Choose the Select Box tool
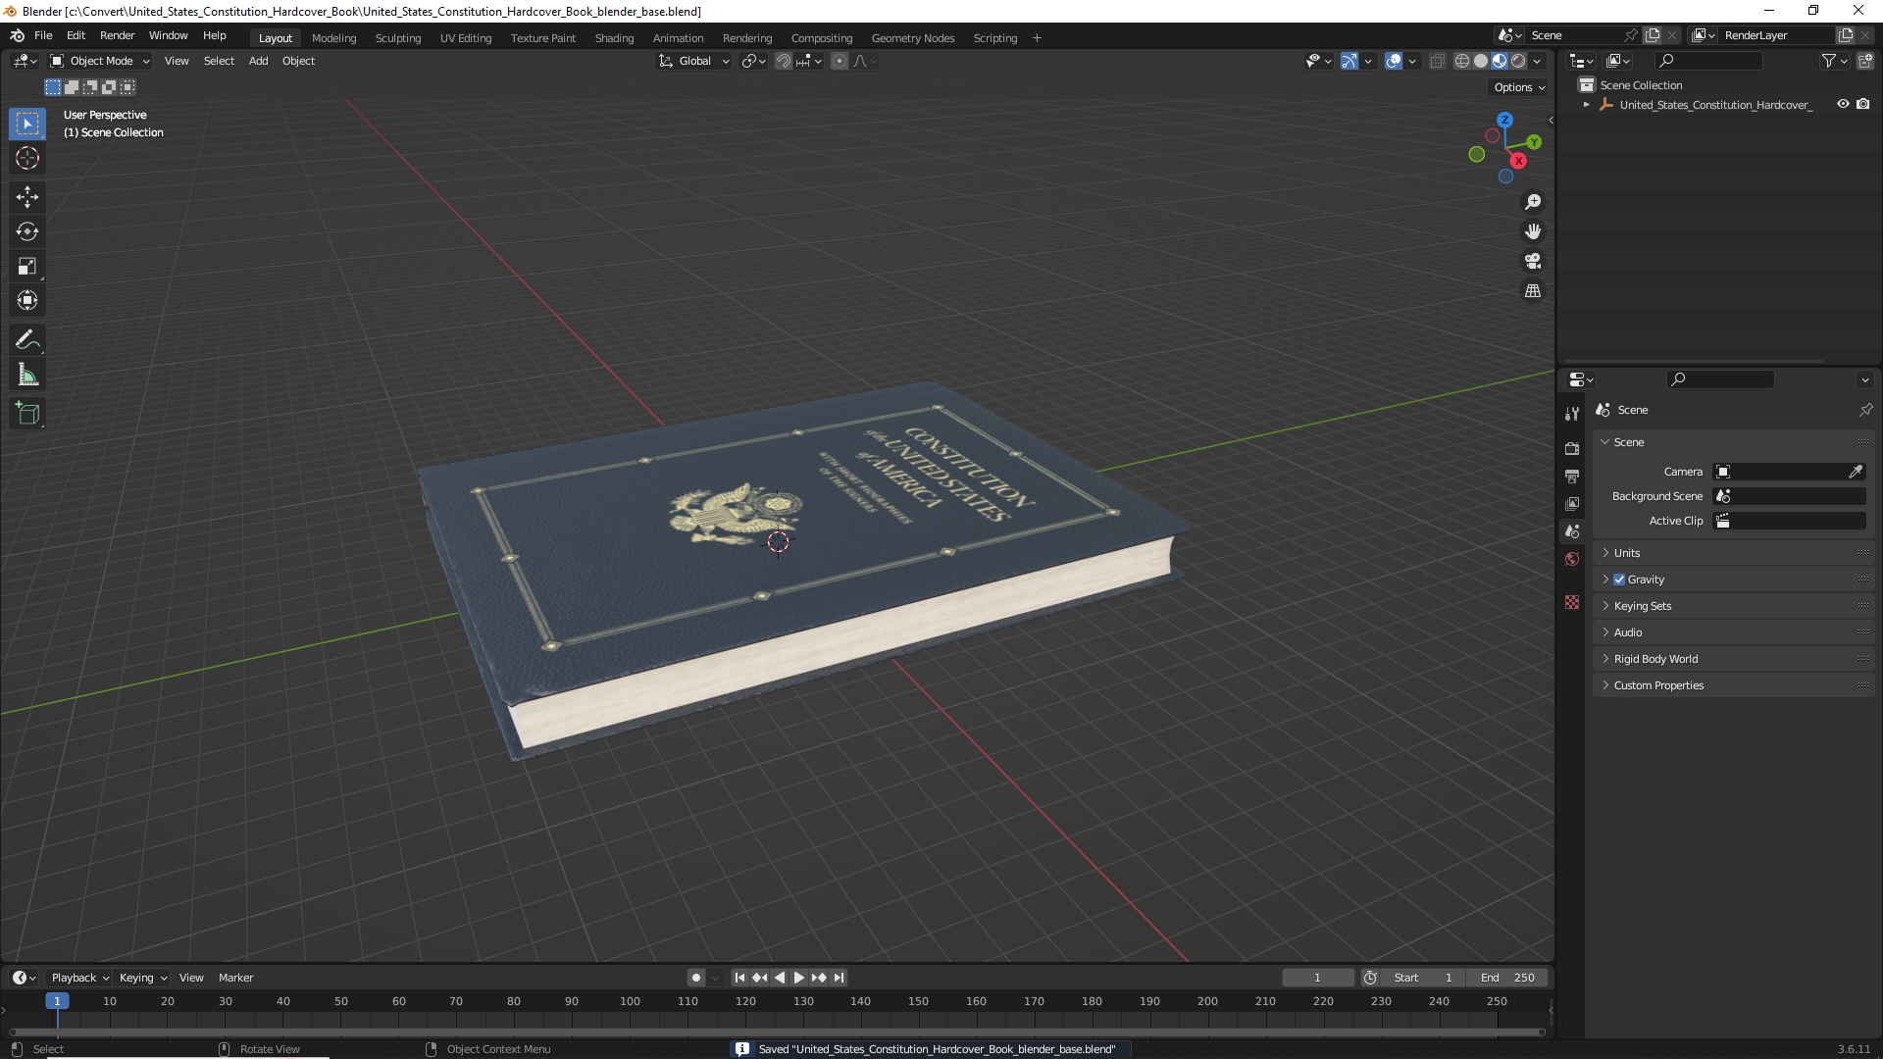This screenshot has height=1059, width=1883. (x=27, y=124)
